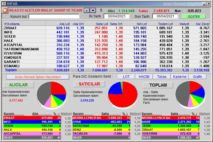The height and width of the screenshot is (142, 213).
Task: Select the ISYATIRIM row in main table
Action: pos(106,53)
